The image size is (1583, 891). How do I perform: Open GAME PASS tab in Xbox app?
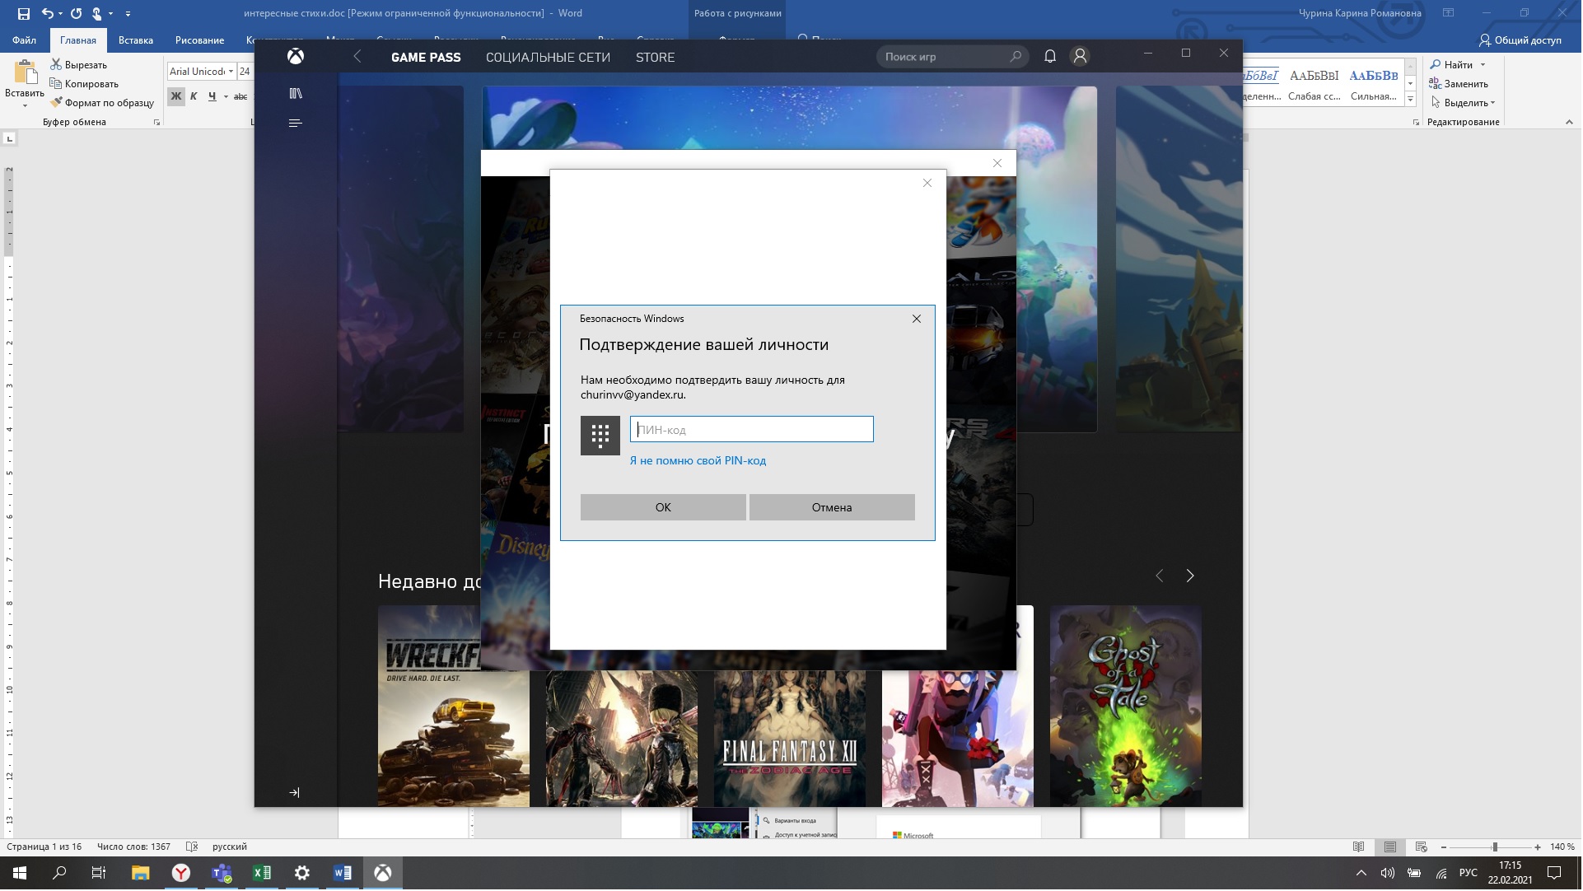427,58
